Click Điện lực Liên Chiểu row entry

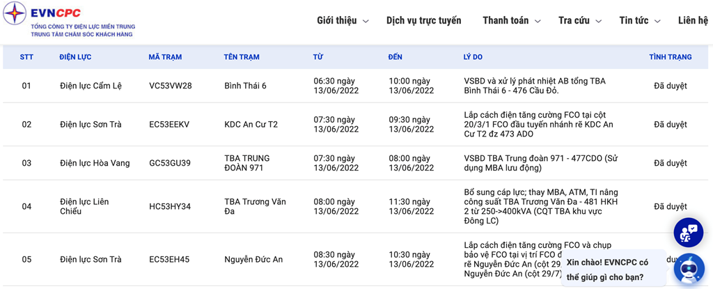click(x=84, y=207)
